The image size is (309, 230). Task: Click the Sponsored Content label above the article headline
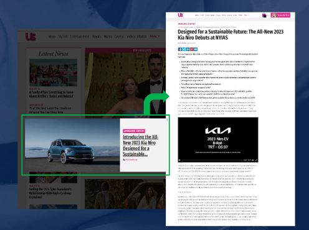(x=186, y=24)
